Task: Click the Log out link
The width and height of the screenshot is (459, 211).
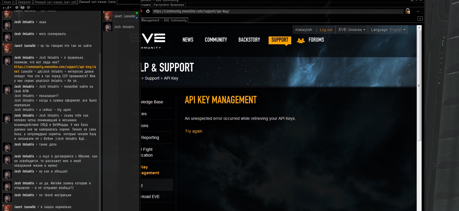Action: (x=326, y=30)
